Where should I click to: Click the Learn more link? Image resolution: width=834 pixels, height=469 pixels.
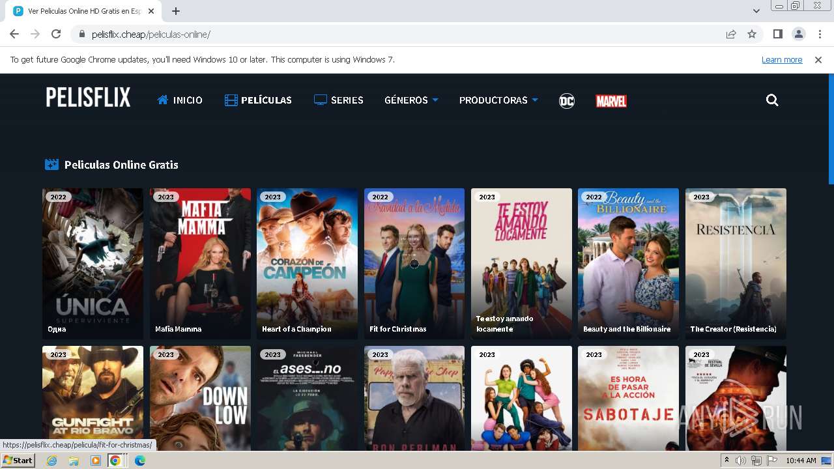782,59
